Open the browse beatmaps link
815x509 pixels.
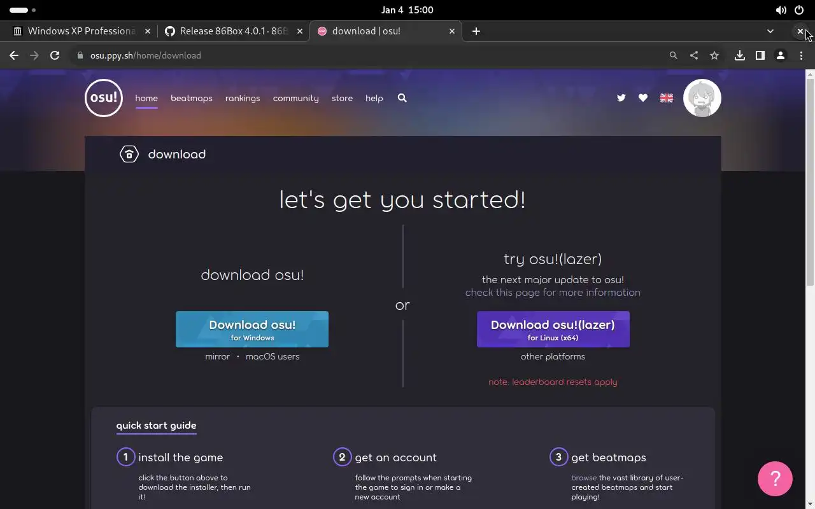[584, 477]
